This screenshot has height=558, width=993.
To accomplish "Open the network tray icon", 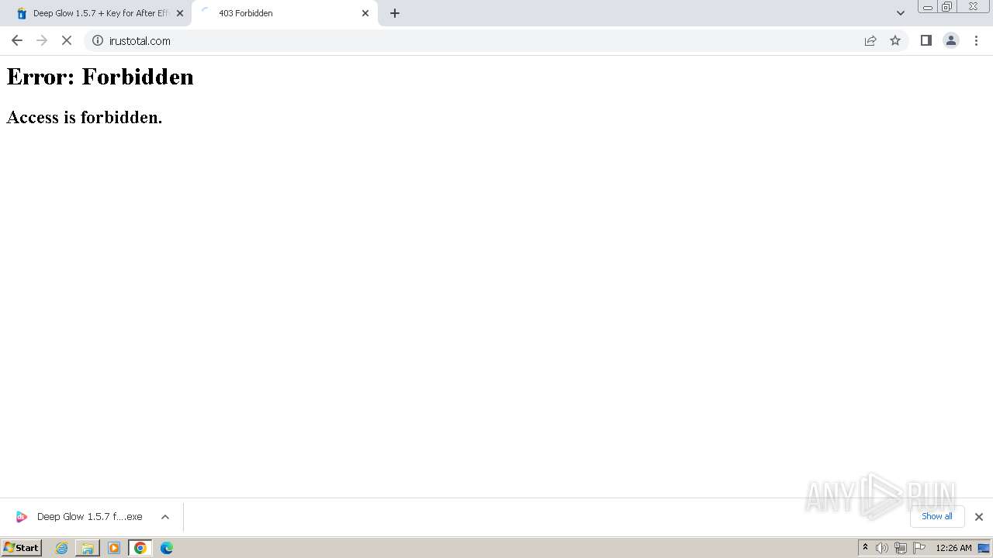I will tap(901, 548).
